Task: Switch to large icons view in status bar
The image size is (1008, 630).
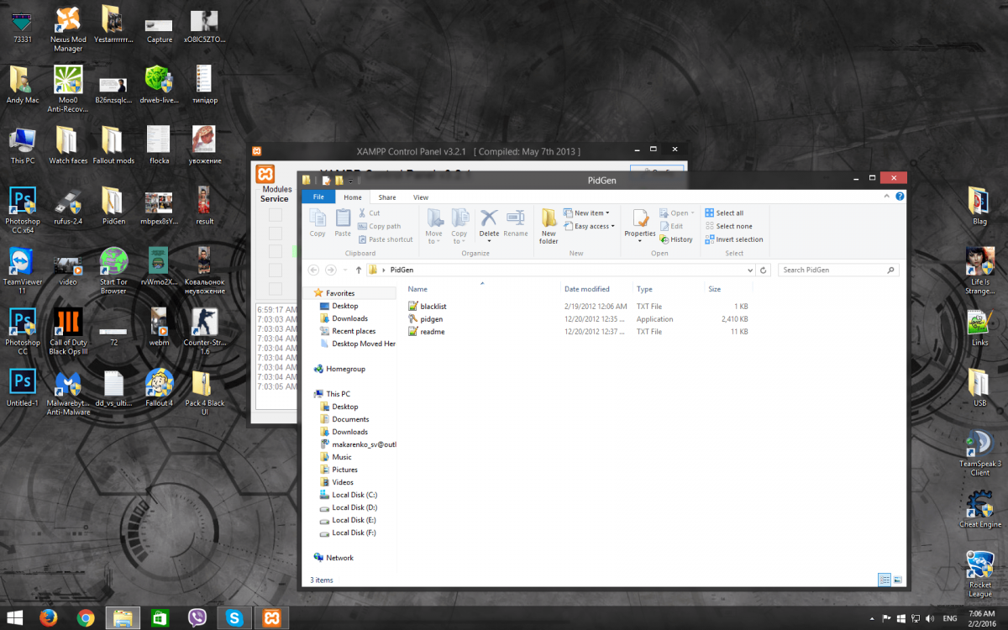Action: [897, 580]
